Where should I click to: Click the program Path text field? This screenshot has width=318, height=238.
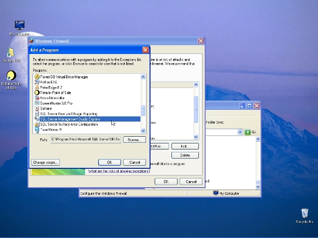click(86, 139)
